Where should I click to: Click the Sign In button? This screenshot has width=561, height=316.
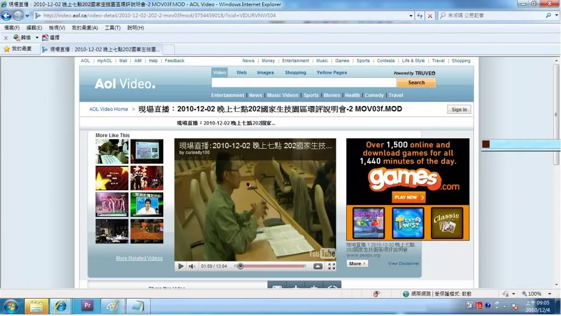tap(459, 110)
